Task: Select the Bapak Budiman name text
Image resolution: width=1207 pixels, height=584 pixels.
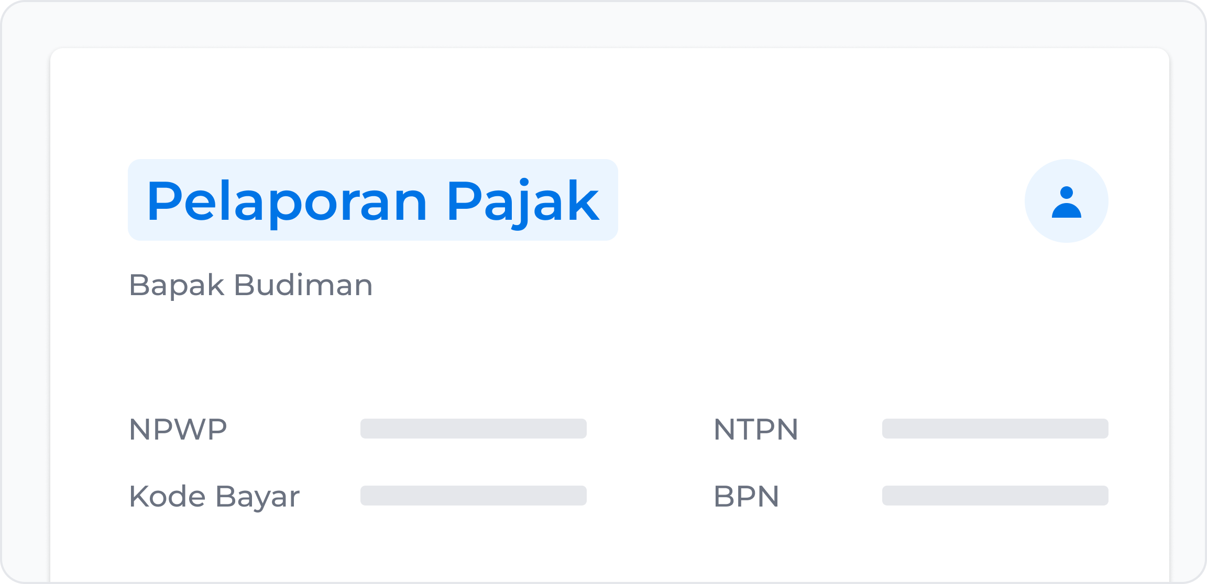Action: click(251, 286)
